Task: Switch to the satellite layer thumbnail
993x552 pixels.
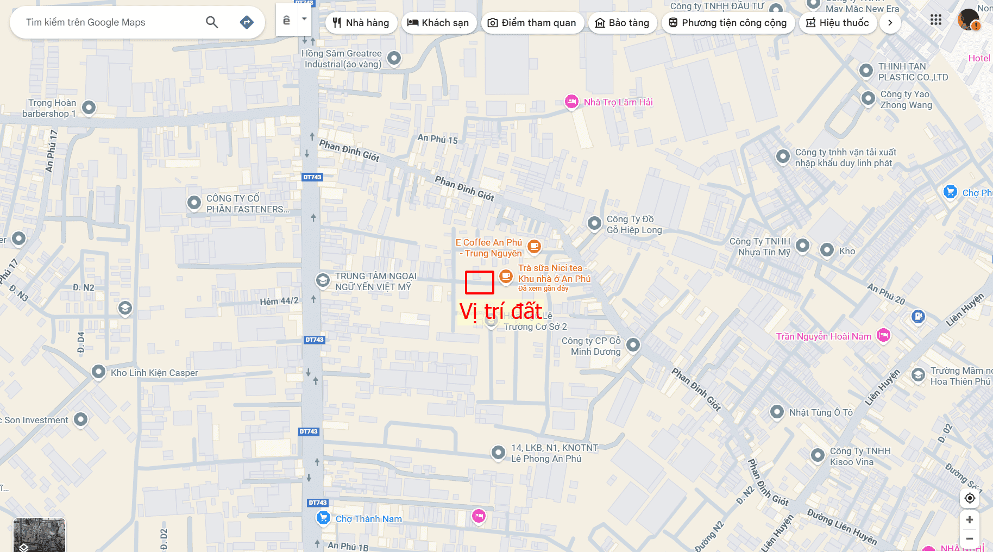Action: pos(39,535)
